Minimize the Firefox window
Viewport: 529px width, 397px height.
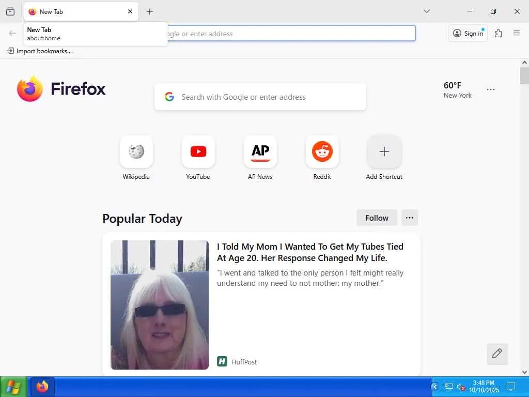pyautogui.click(x=469, y=11)
